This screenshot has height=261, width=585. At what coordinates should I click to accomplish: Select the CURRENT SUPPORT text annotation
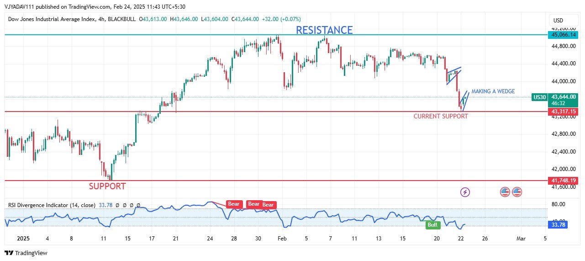click(441, 116)
